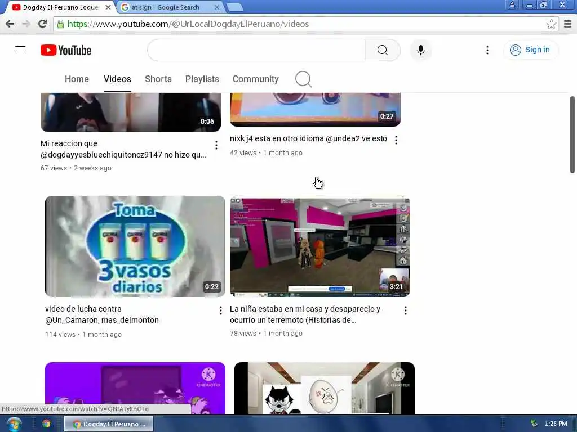Viewport: 577px width, 432px height.
Task: Close the Dogday El Peruano tab
Action: 108,7
